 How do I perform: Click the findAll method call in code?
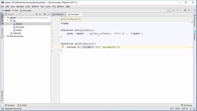point(88,47)
